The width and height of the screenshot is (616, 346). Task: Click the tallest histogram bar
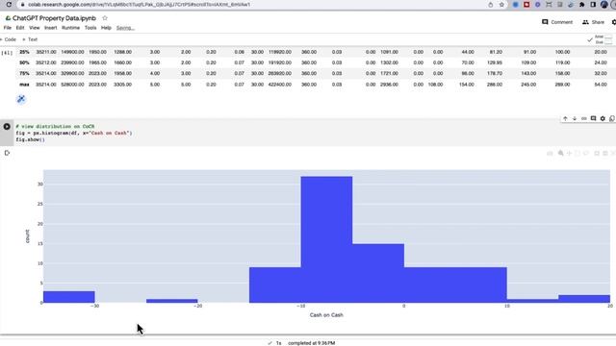pyautogui.click(x=326, y=239)
